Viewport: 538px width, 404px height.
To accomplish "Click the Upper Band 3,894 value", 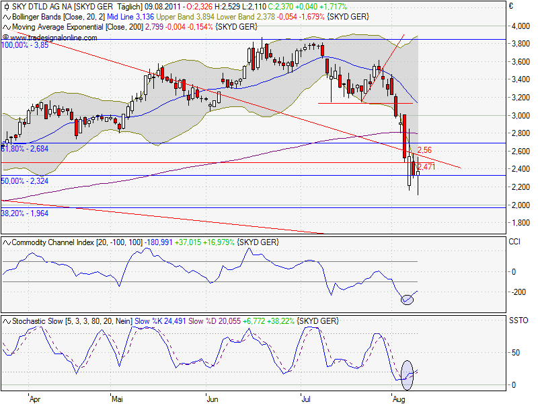I will [x=185, y=17].
